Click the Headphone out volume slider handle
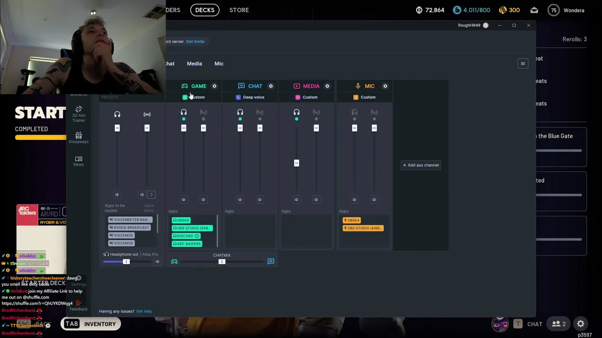 pyautogui.click(x=126, y=261)
